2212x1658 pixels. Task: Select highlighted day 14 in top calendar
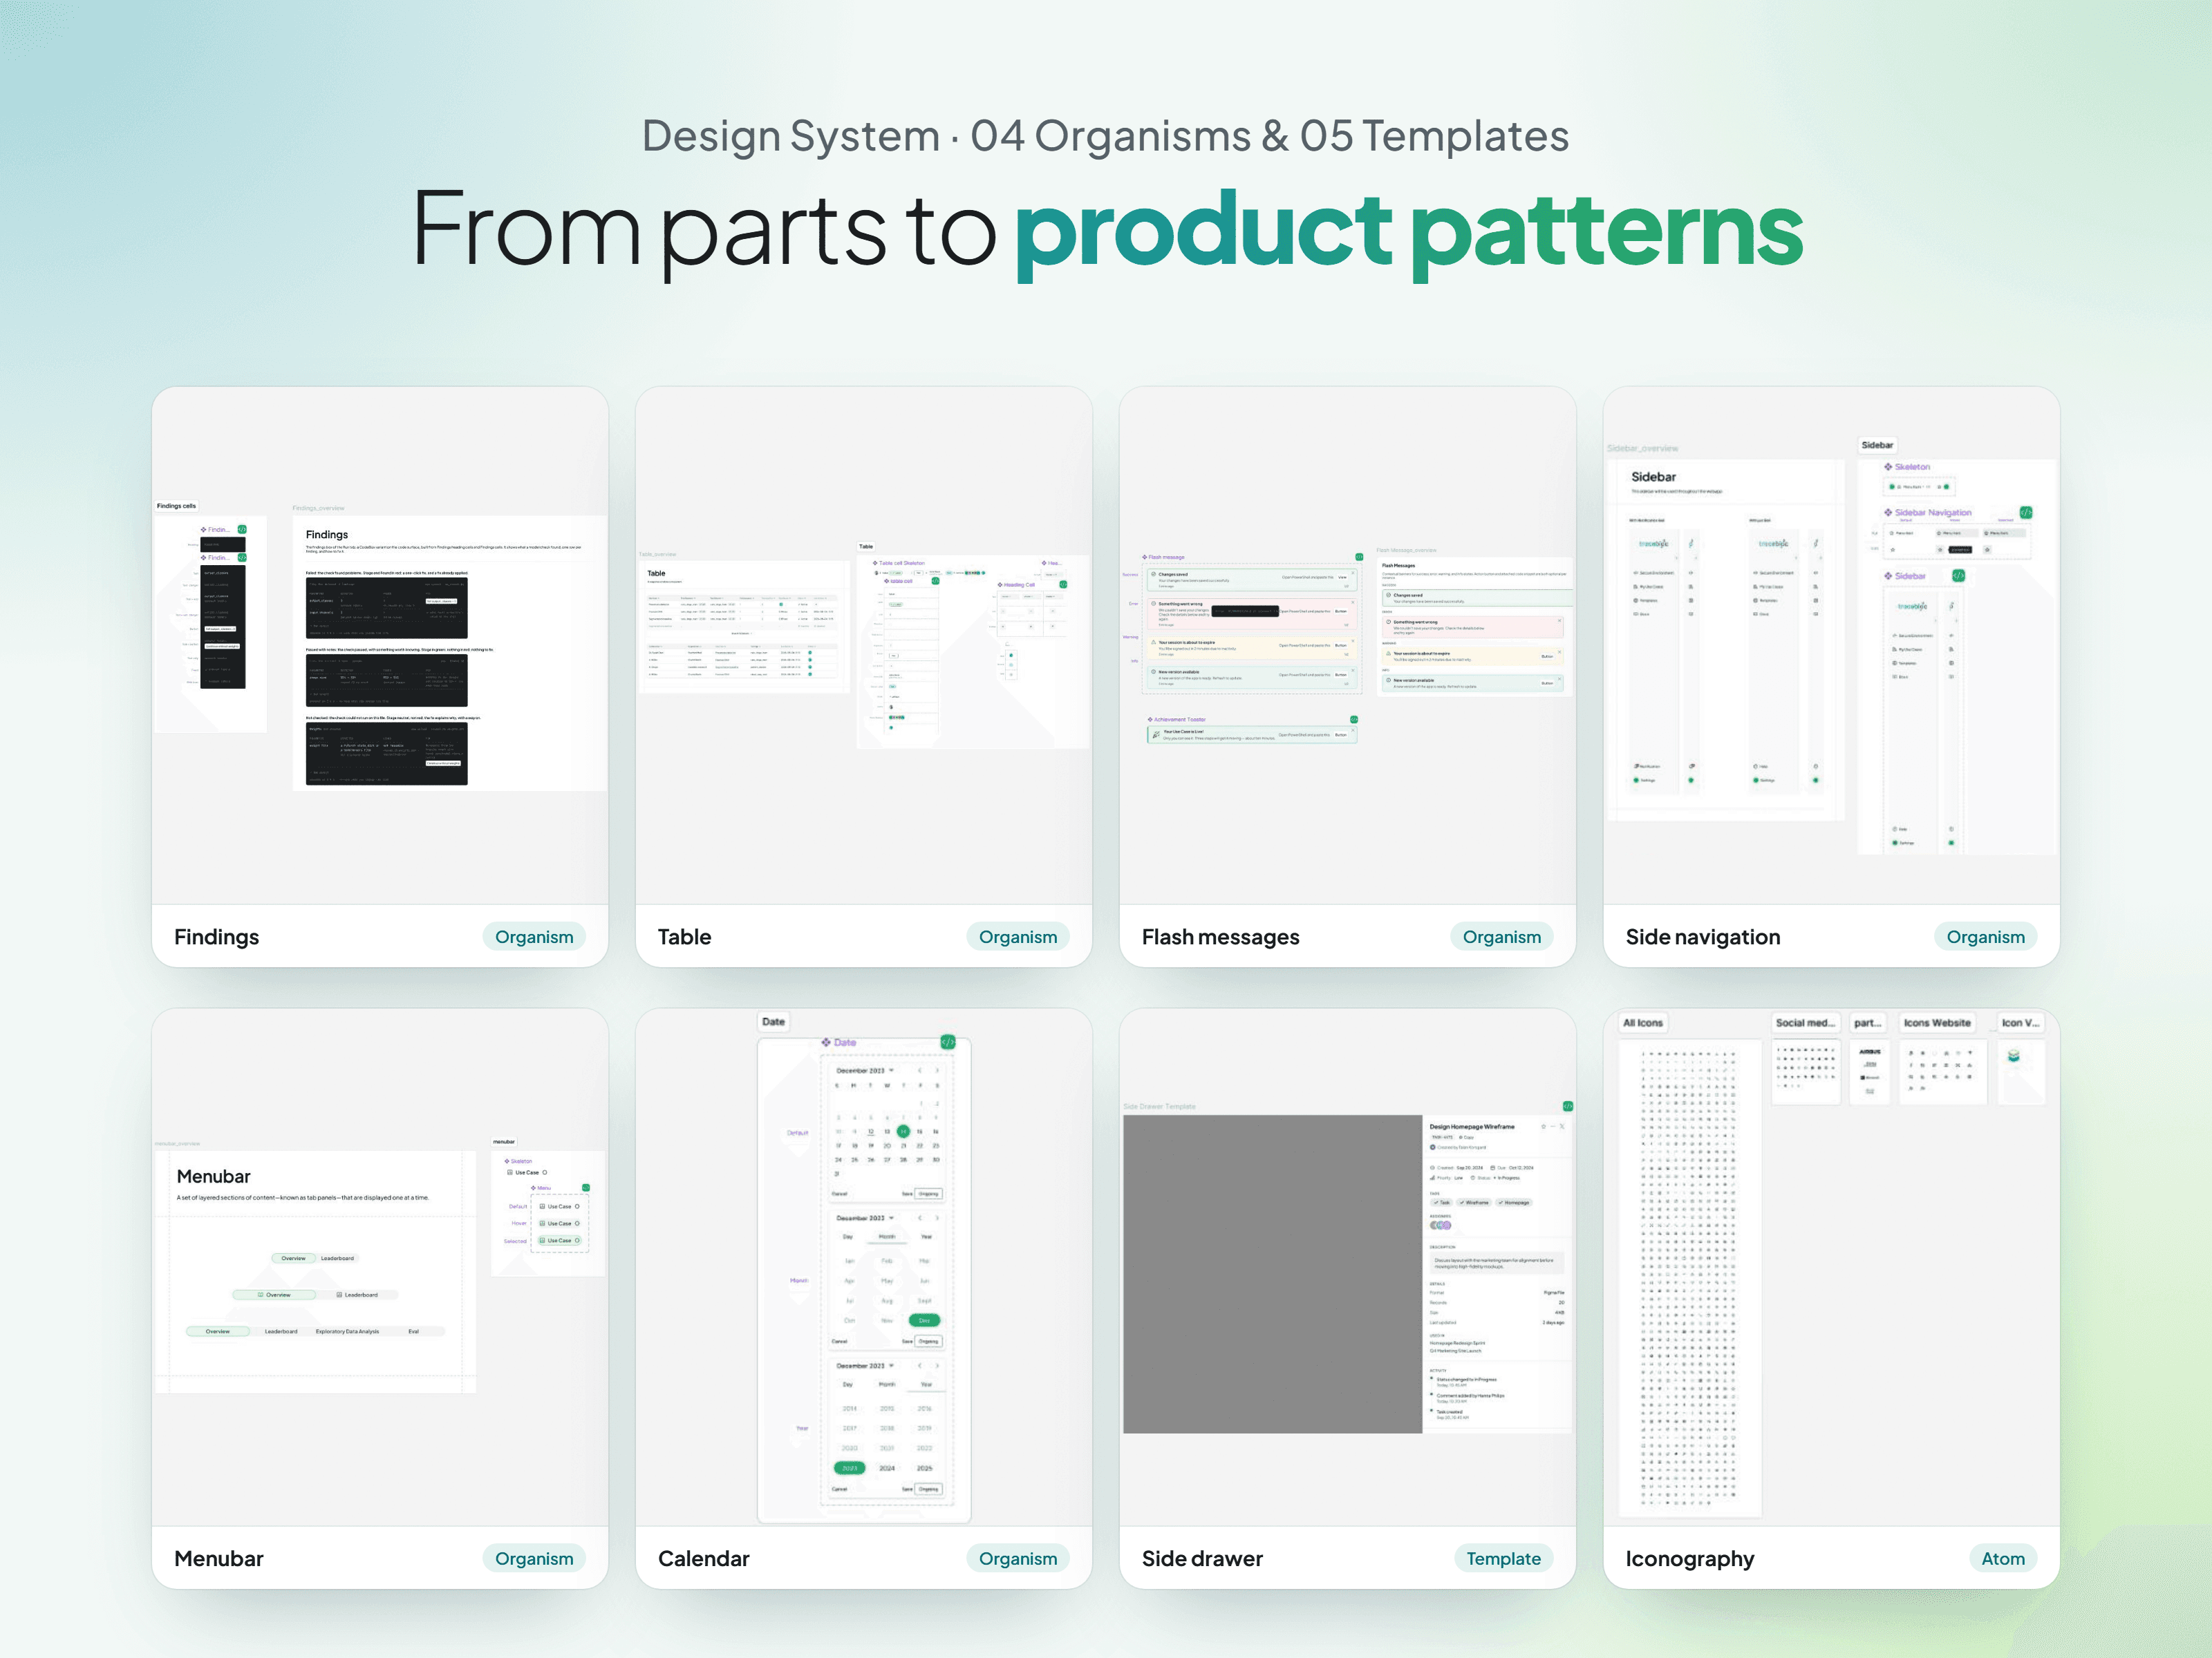(903, 1132)
